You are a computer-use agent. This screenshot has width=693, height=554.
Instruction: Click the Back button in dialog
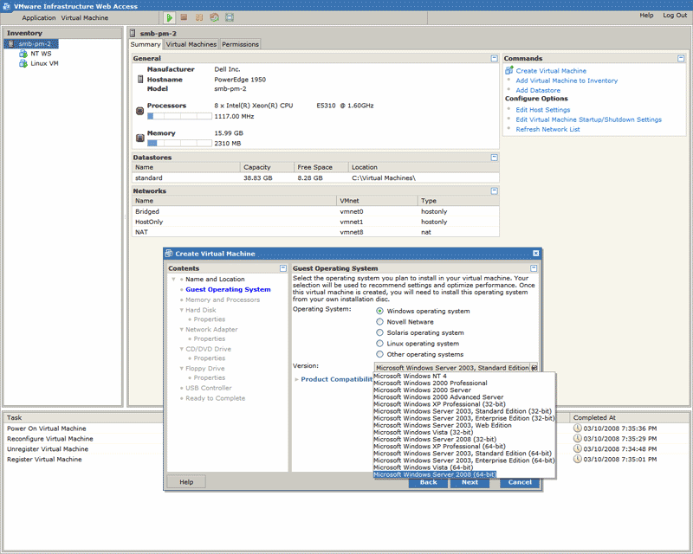tap(428, 482)
